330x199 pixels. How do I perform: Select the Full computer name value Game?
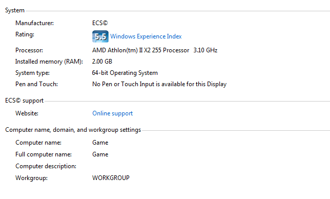tap(100, 154)
